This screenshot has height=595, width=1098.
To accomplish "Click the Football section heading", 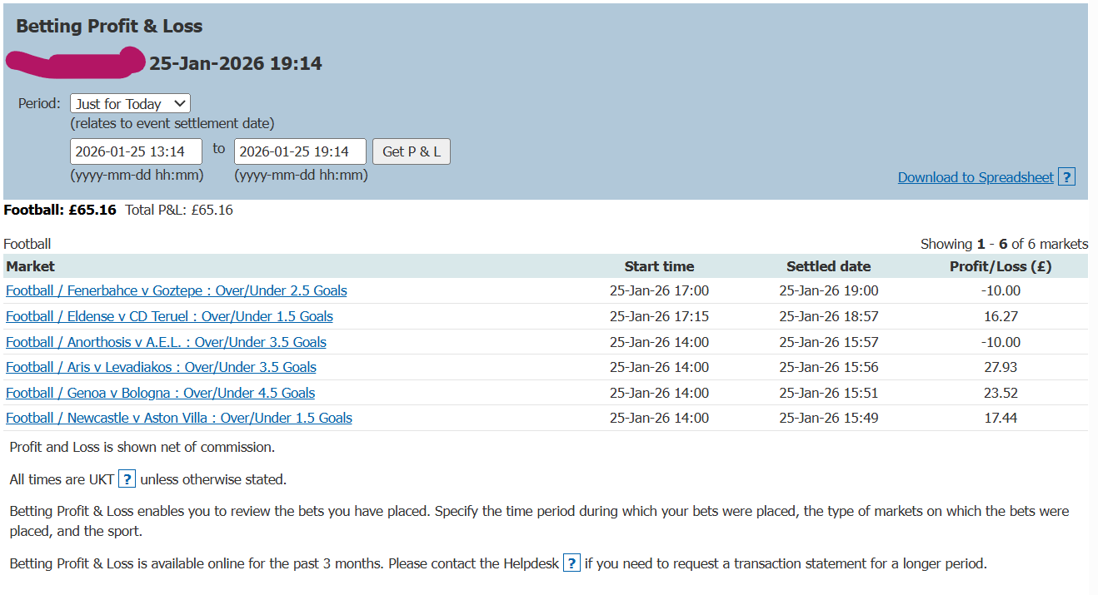I will (x=27, y=243).
